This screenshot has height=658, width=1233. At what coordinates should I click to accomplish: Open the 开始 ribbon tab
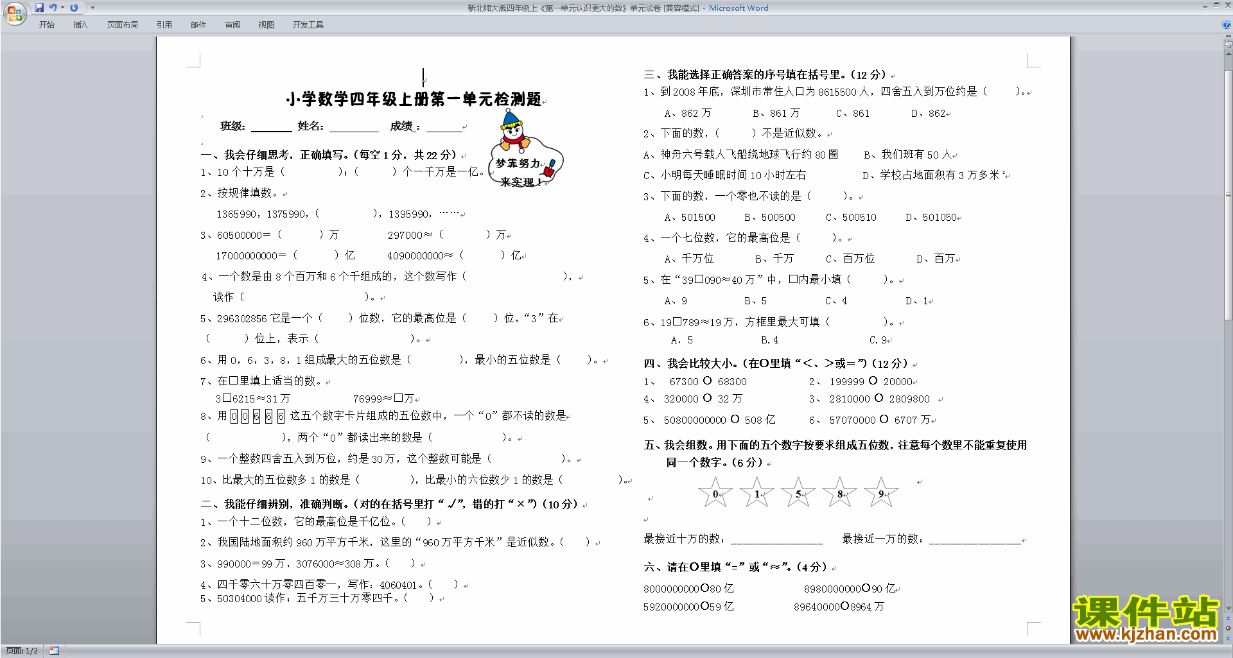(x=46, y=25)
